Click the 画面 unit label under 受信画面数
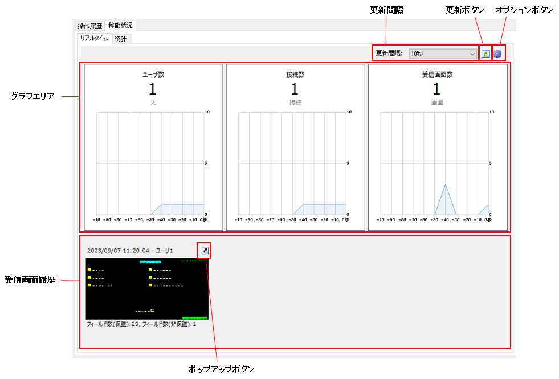This screenshot has width=559, height=379. click(437, 103)
